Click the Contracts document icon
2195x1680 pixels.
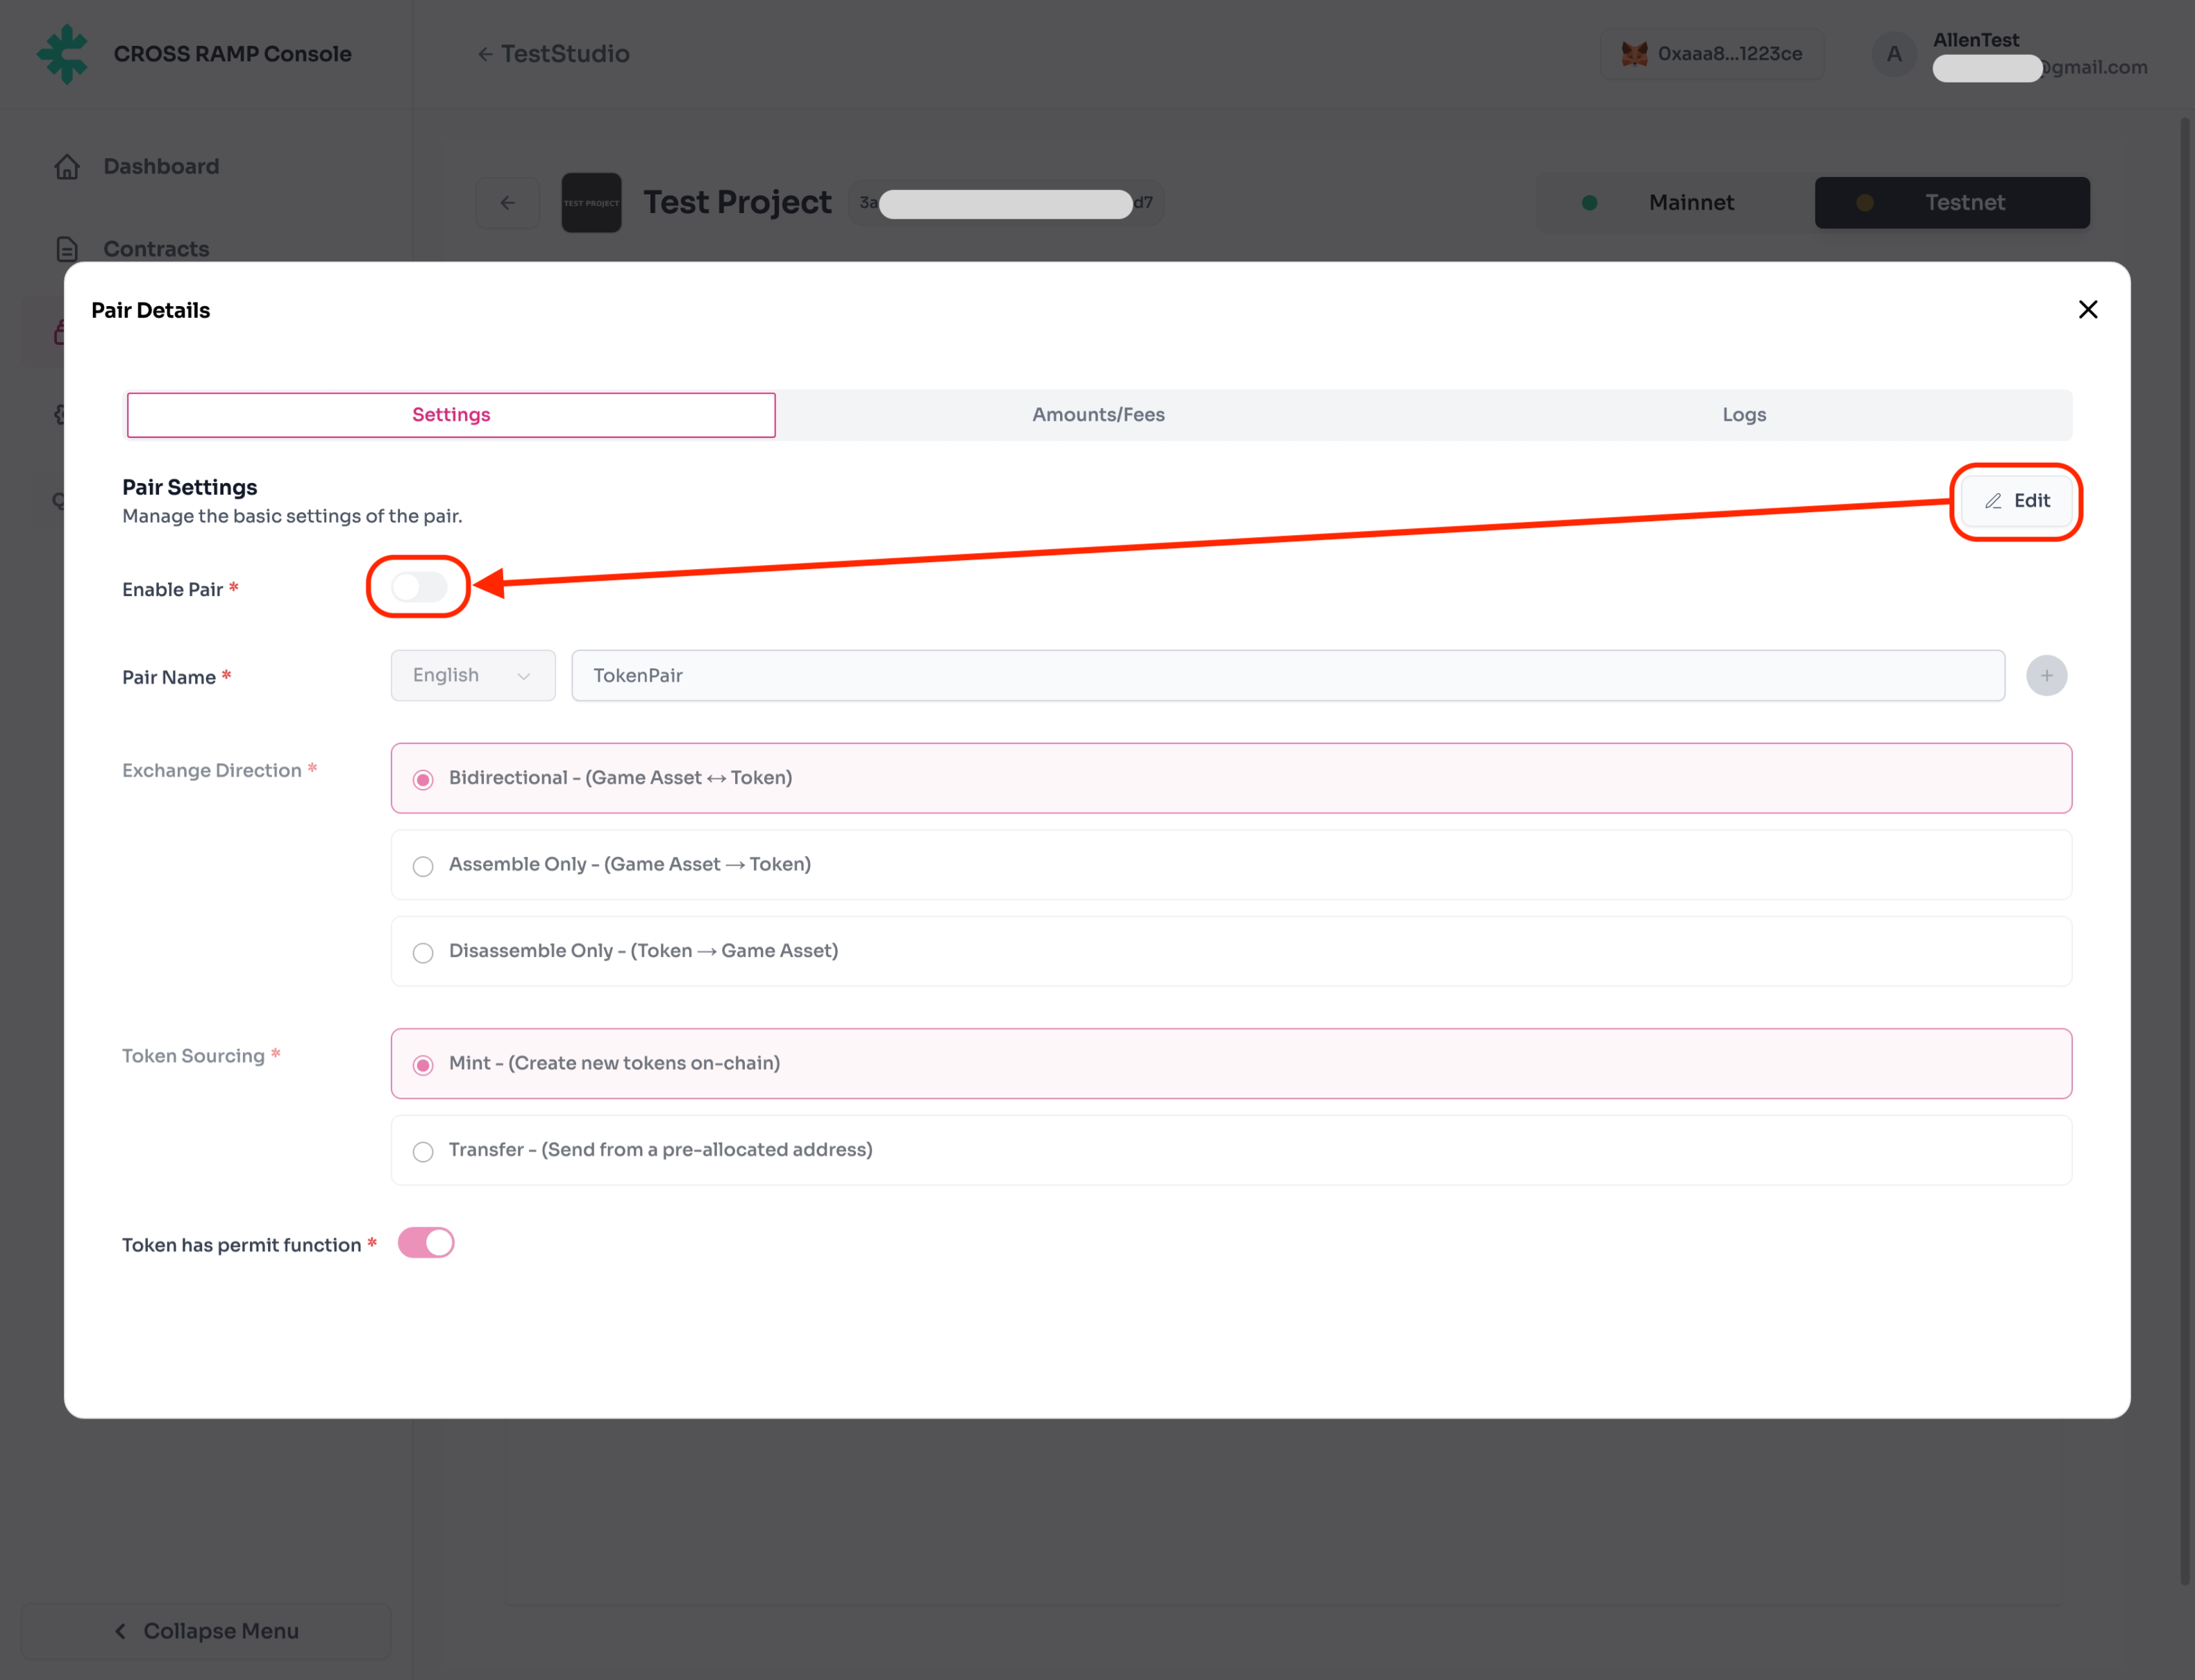tap(67, 249)
